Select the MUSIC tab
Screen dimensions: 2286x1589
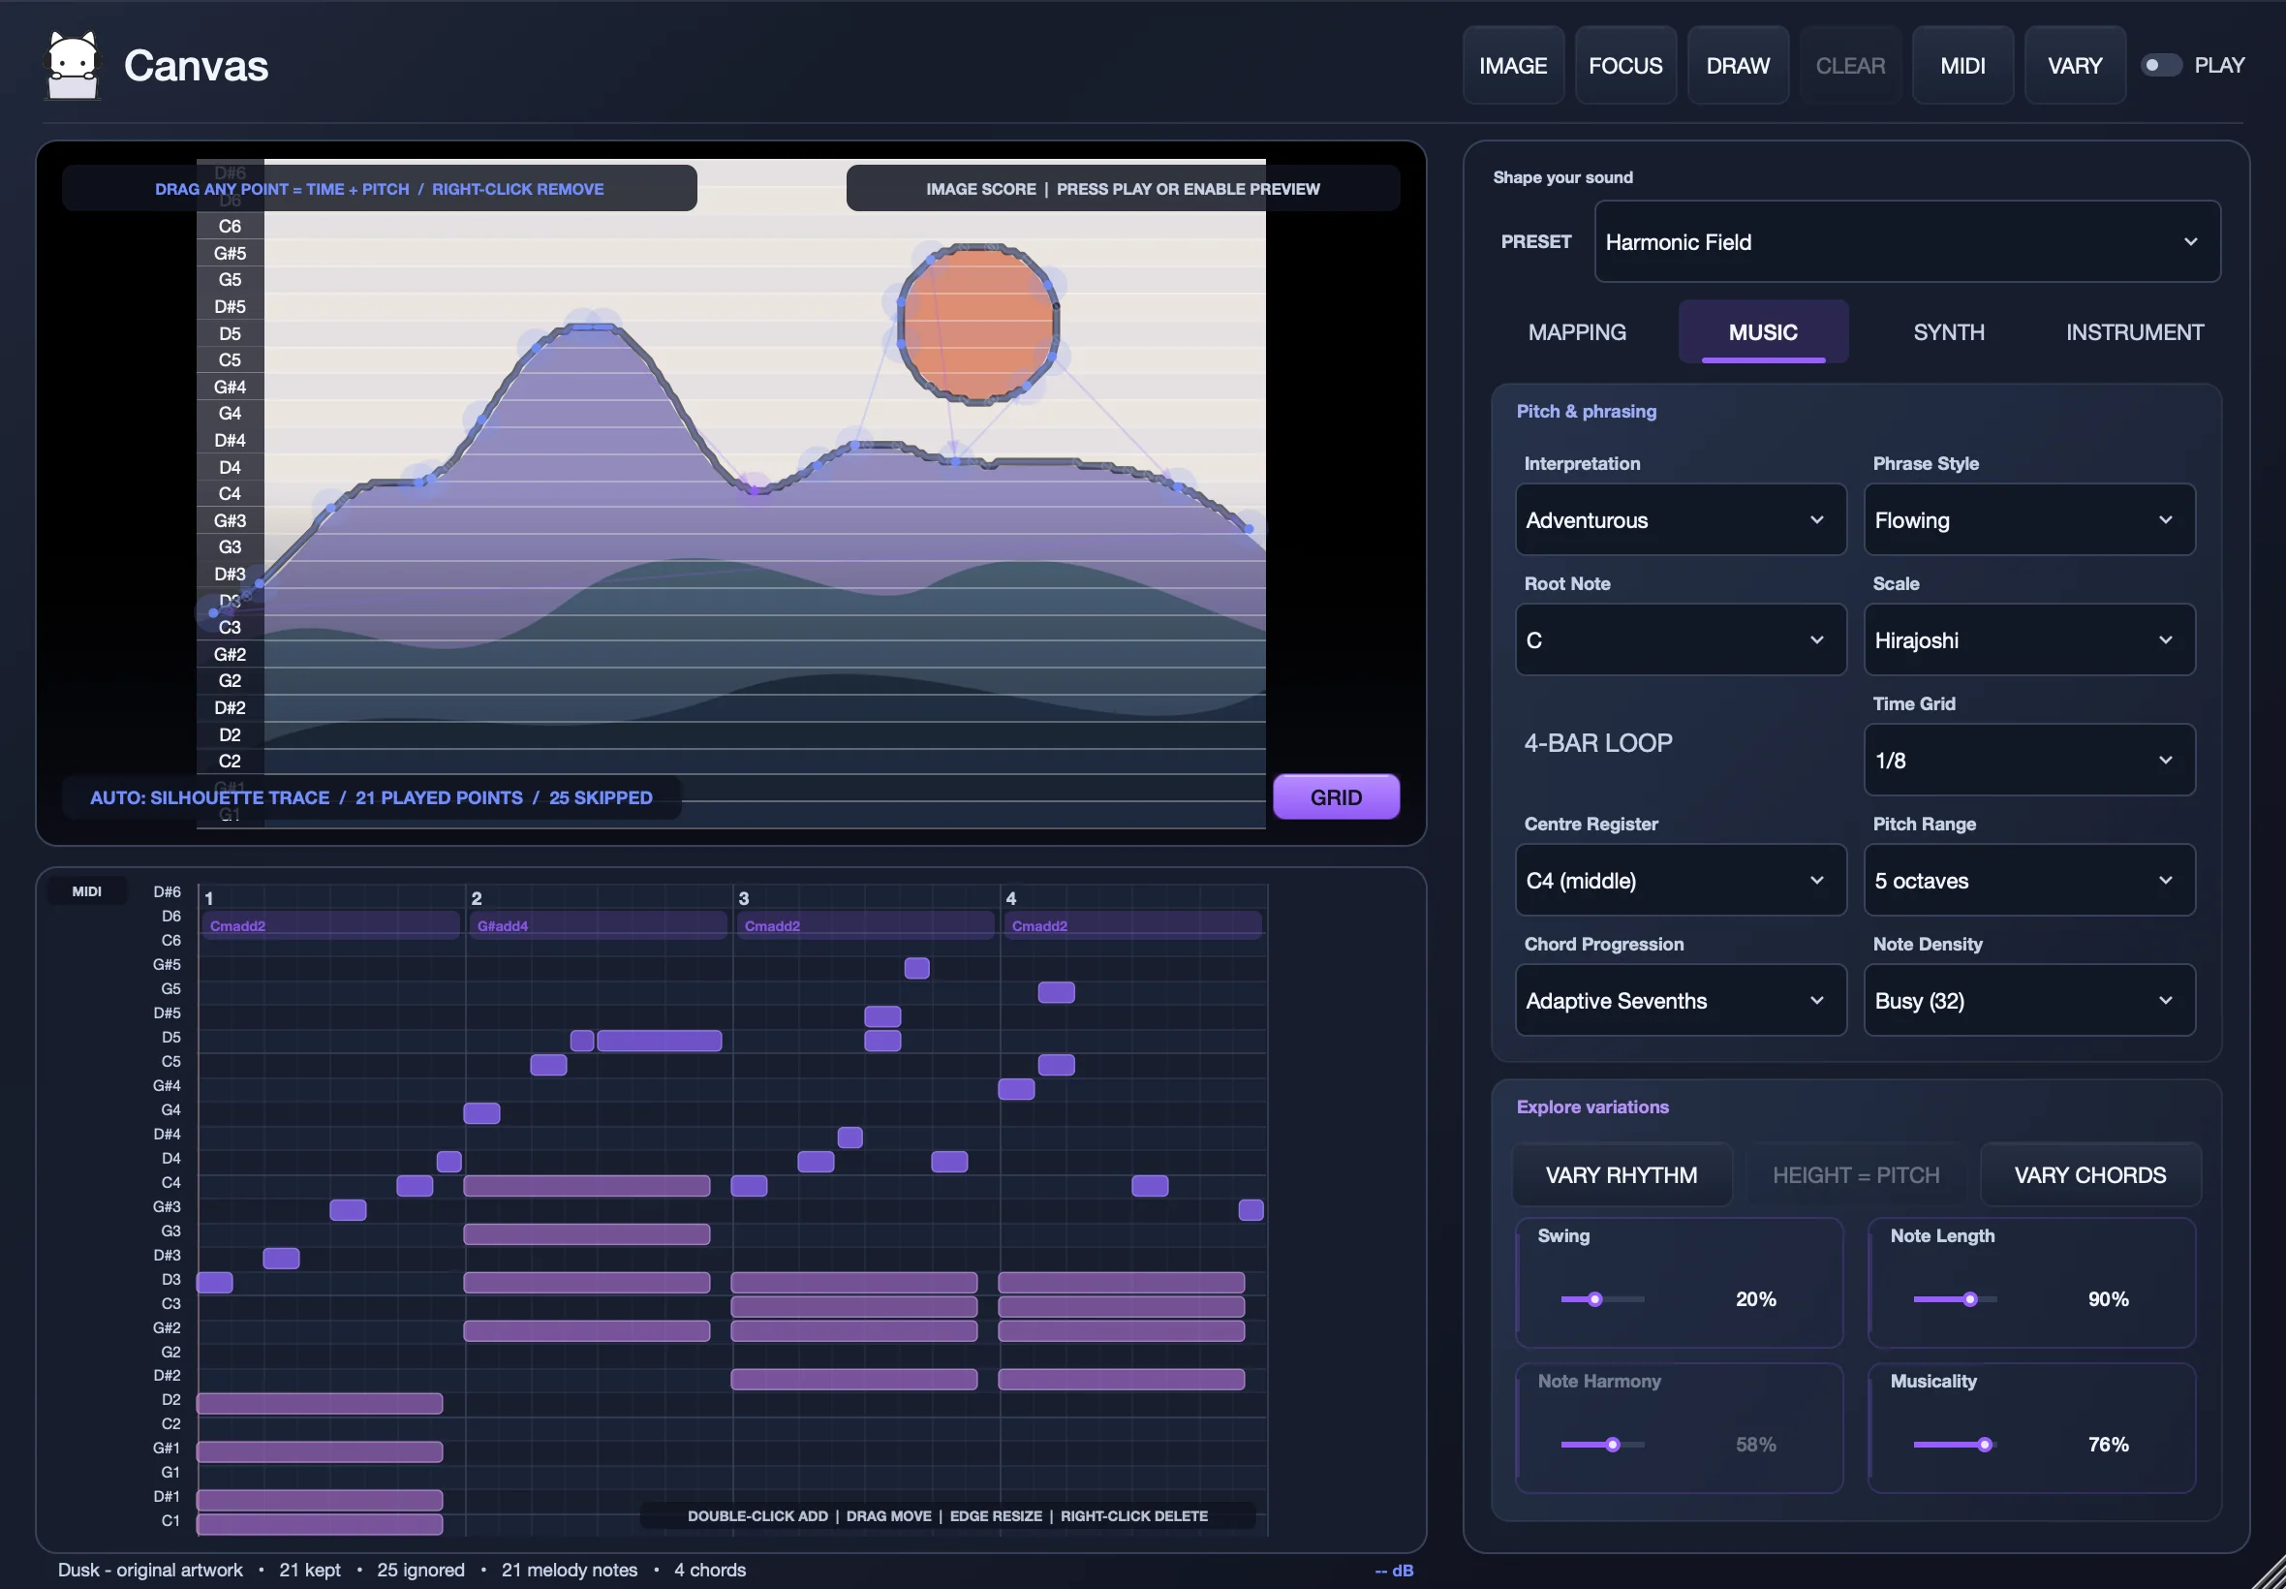pos(1763,332)
